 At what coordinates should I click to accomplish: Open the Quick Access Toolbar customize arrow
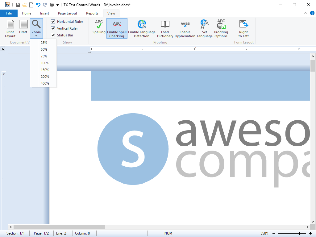pyautogui.click(x=57, y=5)
